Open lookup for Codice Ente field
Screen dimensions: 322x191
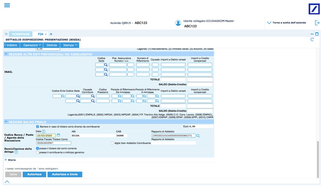coord(63,96)
